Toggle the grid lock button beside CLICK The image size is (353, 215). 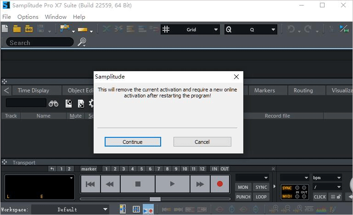point(336,197)
